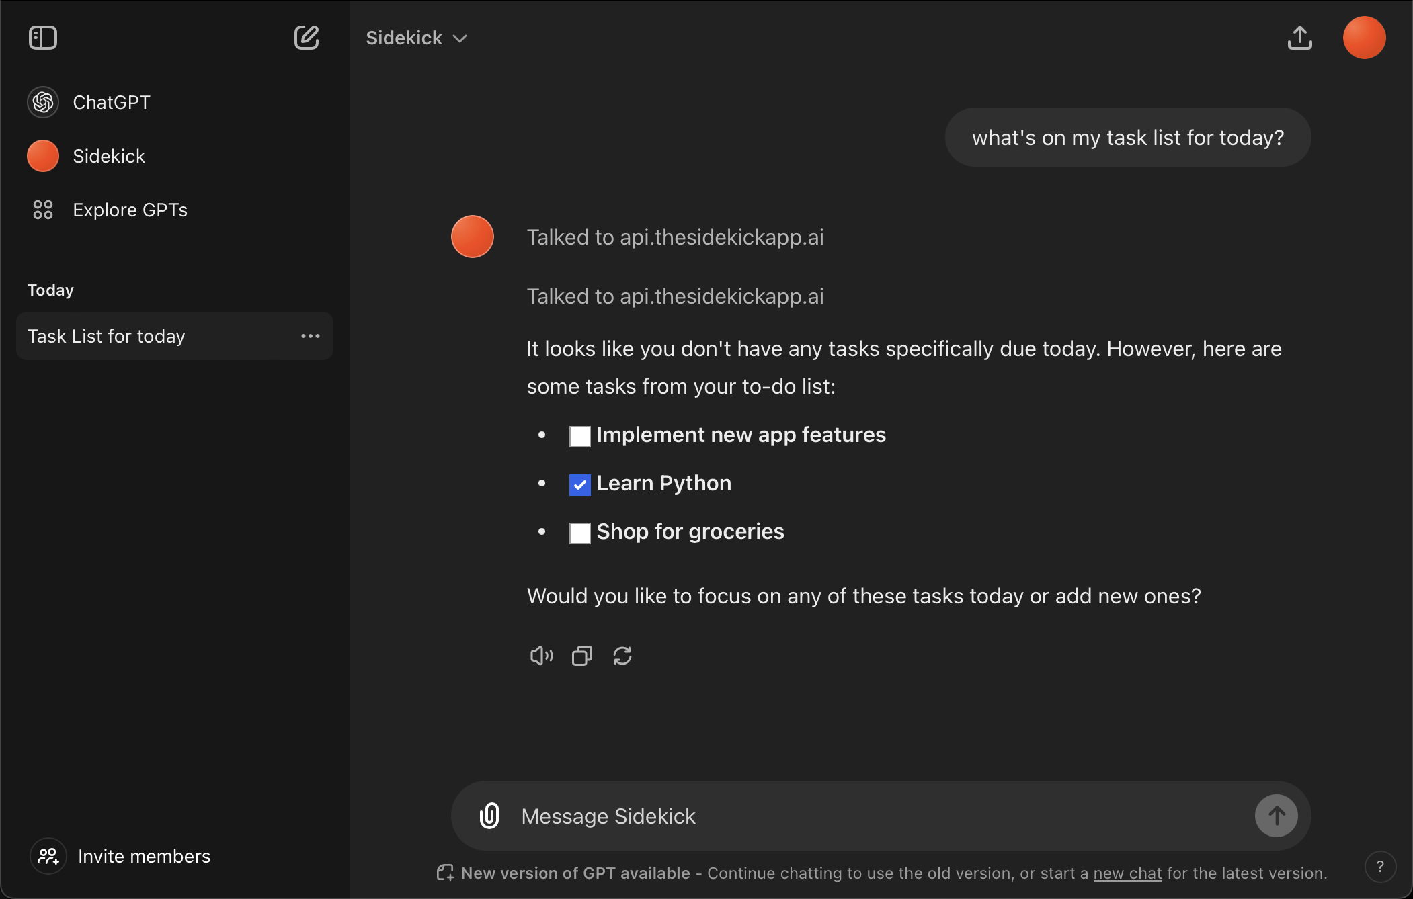Select ChatGPT in the sidebar

click(x=111, y=102)
